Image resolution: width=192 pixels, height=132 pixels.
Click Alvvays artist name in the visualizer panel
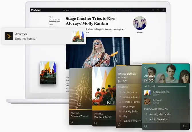[75, 113]
